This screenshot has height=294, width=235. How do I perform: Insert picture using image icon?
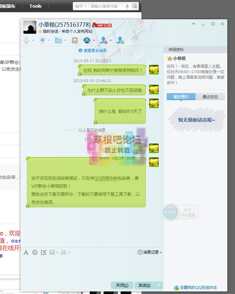[52, 252]
